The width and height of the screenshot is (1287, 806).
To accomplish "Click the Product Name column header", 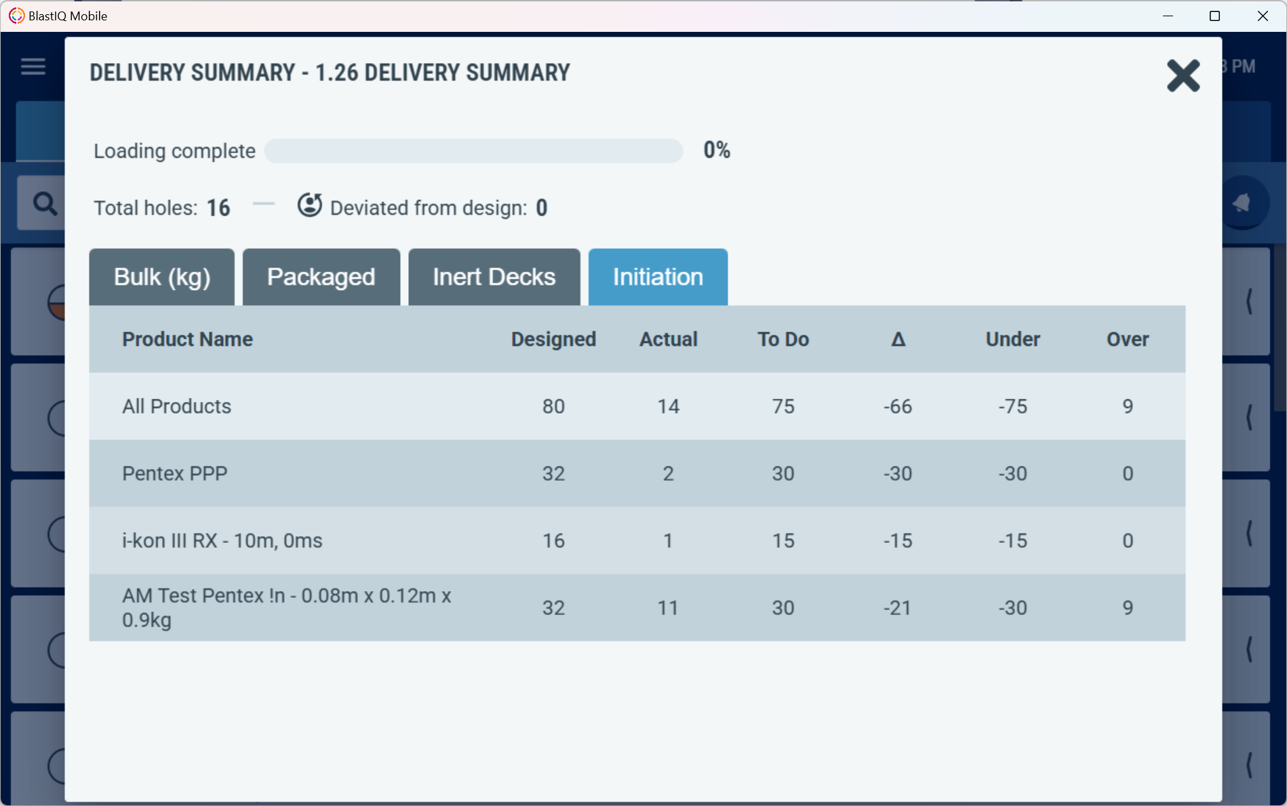I will (x=187, y=339).
